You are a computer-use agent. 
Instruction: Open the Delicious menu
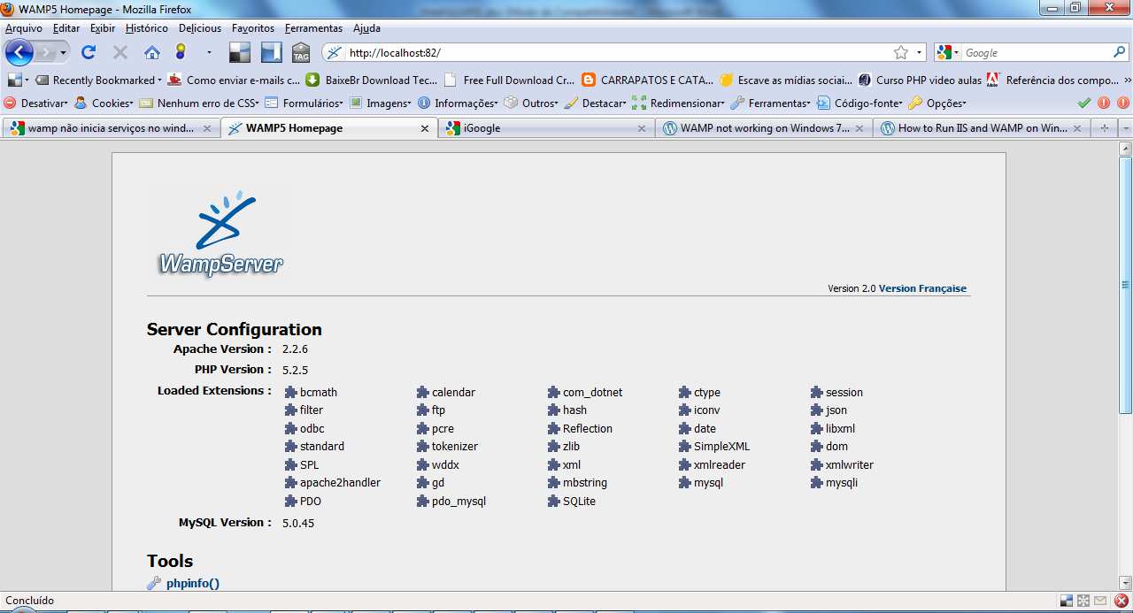[200, 28]
